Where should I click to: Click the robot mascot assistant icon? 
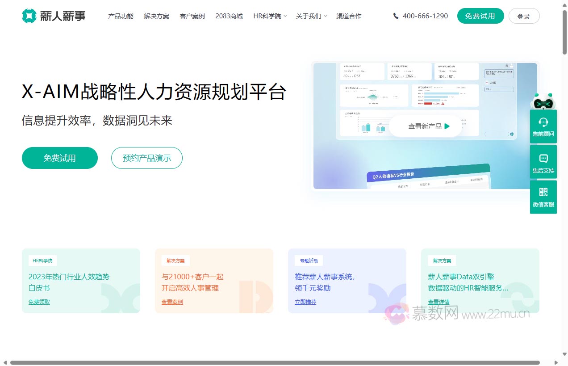click(x=543, y=102)
